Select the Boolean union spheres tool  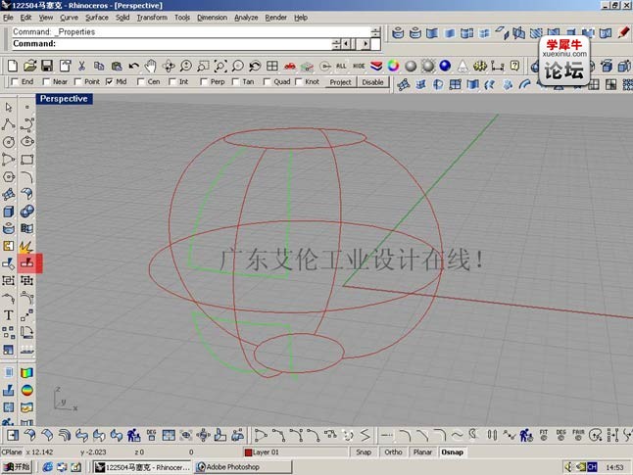pyautogui.click(x=26, y=212)
